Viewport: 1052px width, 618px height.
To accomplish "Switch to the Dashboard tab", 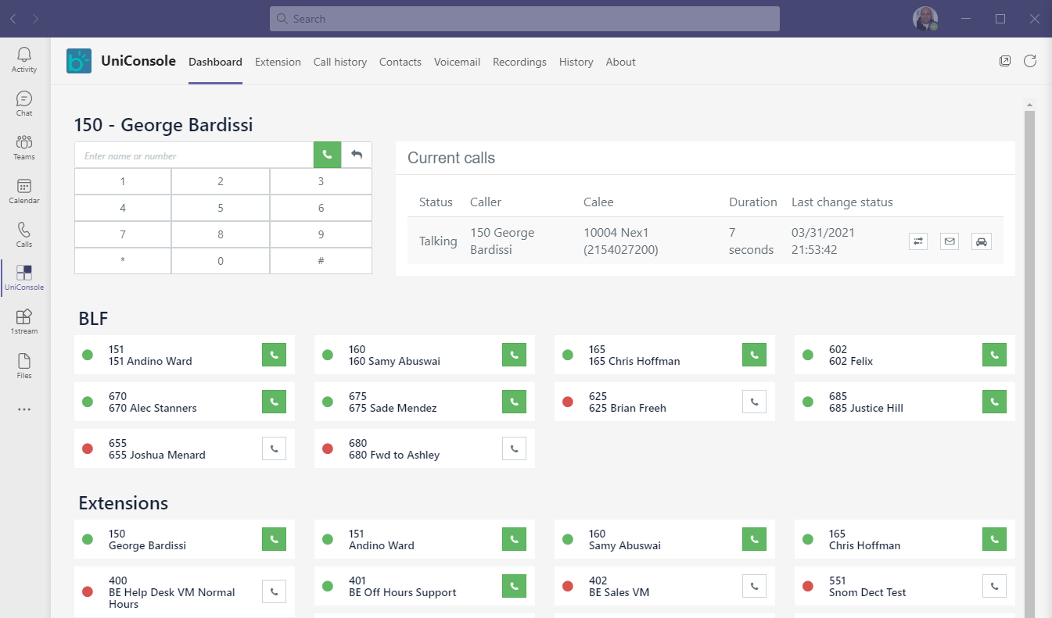I will click(x=215, y=62).
